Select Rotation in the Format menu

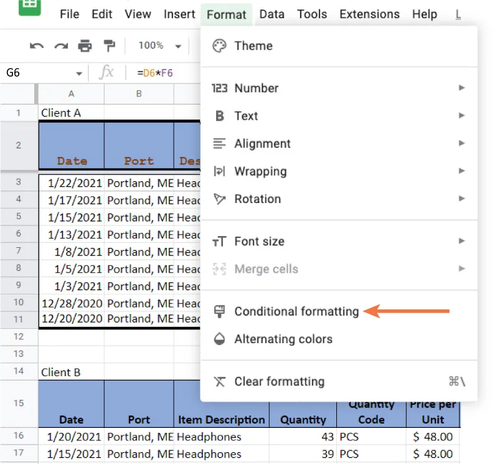[x=257, y=199]
